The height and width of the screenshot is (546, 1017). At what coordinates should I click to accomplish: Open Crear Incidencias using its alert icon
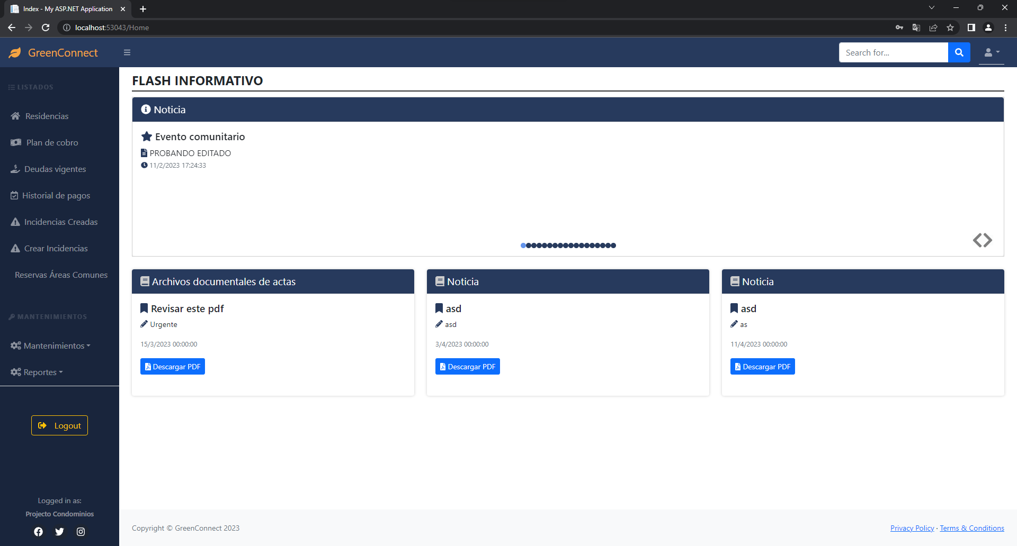tap(15, 248)
